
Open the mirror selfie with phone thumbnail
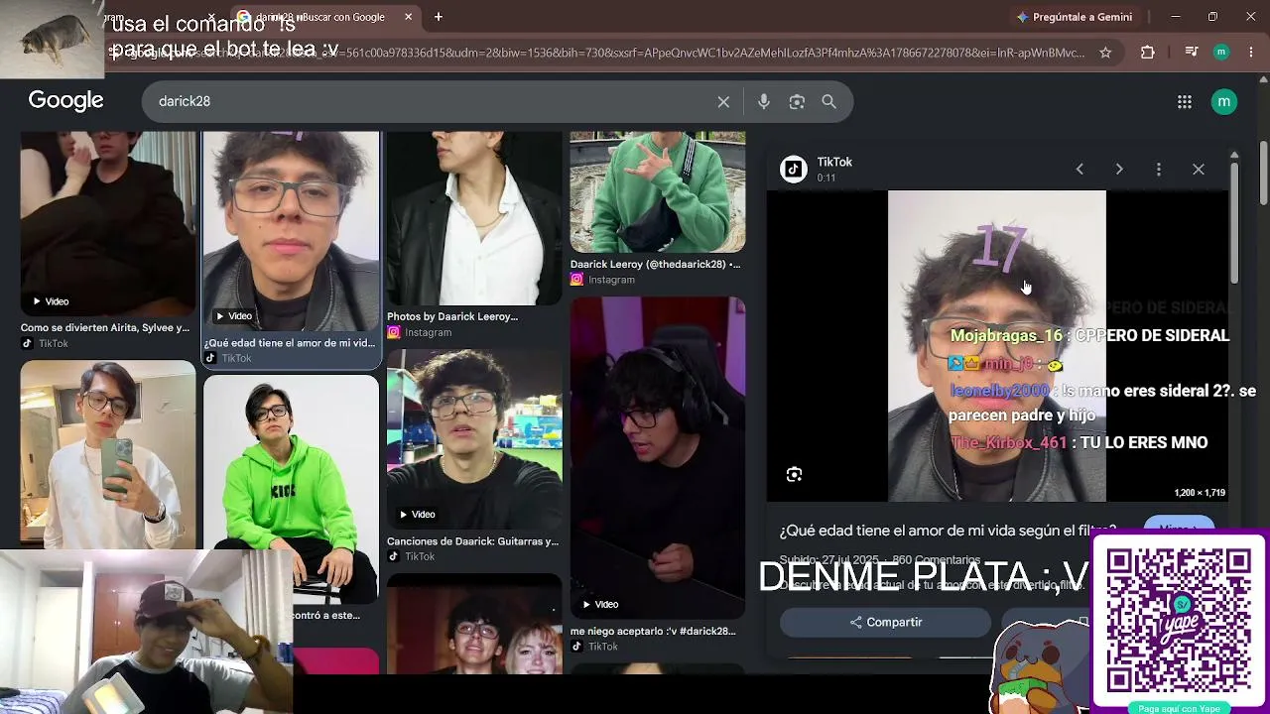point(108,454)
